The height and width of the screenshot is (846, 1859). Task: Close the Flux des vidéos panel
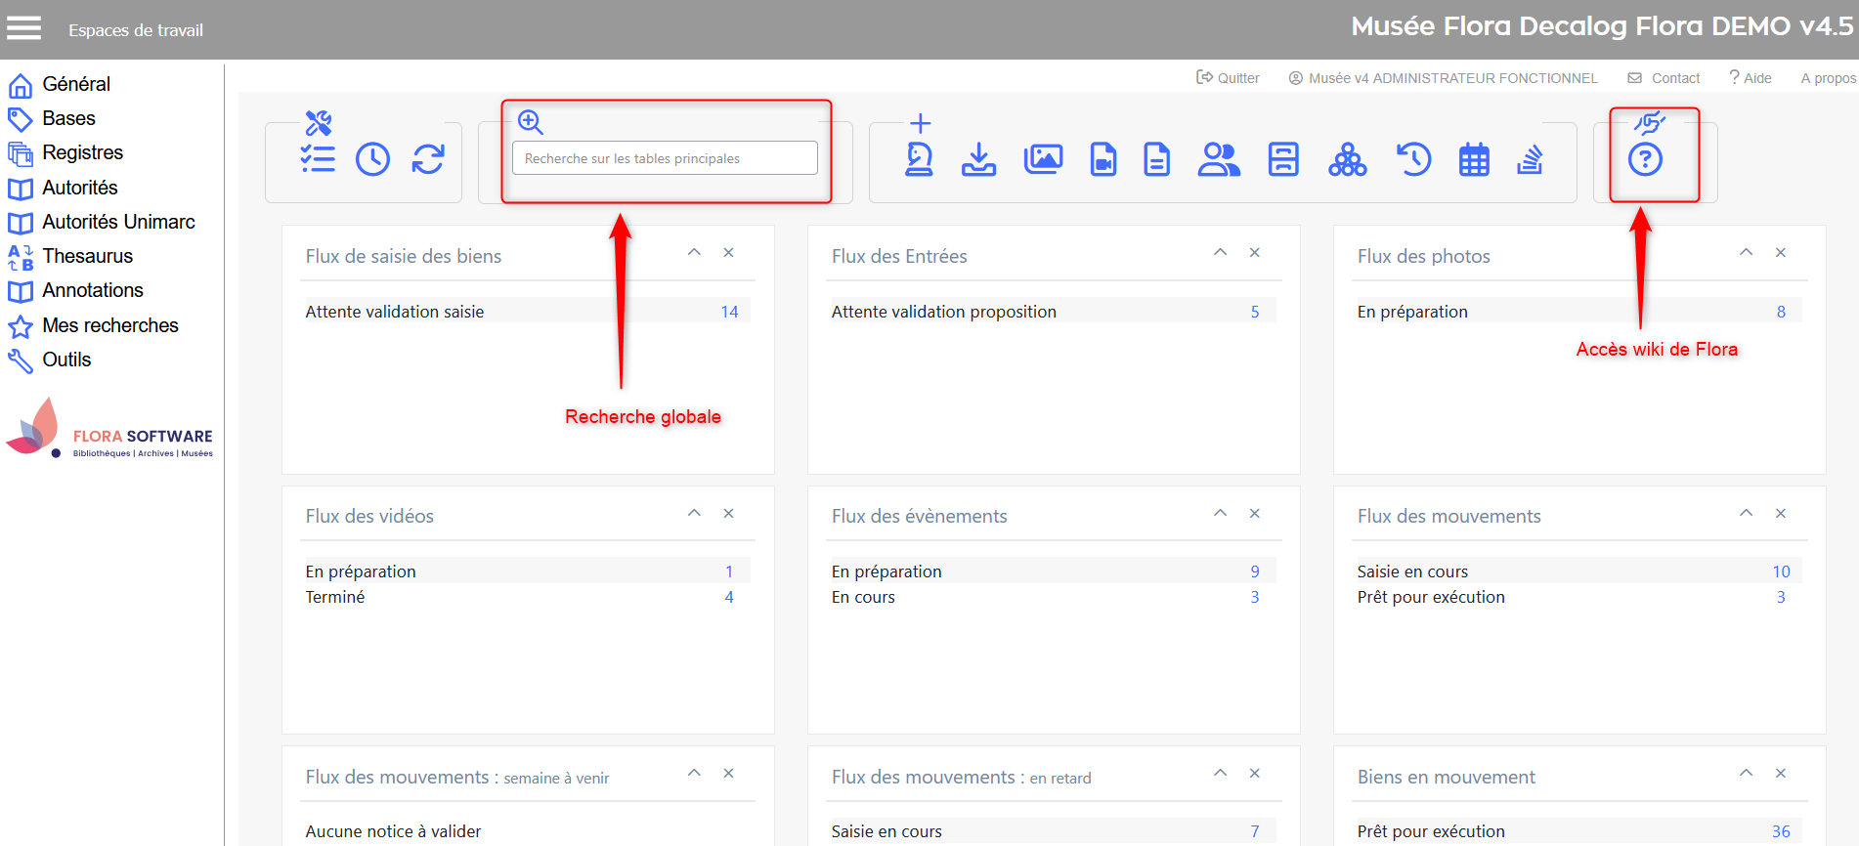tap(728, 513)
